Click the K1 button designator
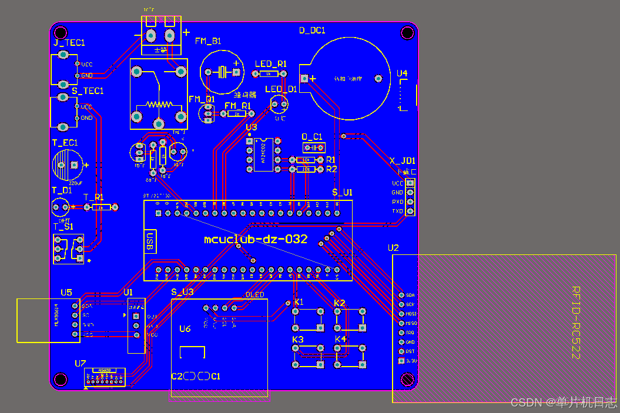Image resolution: width=620 pixels, height=413 pixels. tap(299, 302)
